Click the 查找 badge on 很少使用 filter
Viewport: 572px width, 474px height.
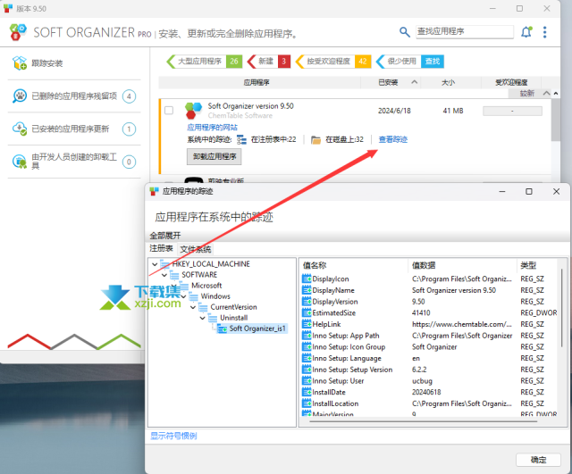click(x=433, y=62)
